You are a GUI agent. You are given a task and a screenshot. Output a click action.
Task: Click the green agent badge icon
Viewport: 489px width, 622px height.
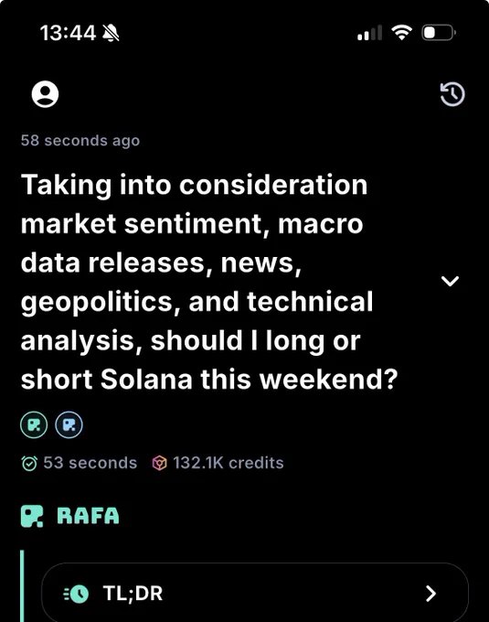(34, 424)
